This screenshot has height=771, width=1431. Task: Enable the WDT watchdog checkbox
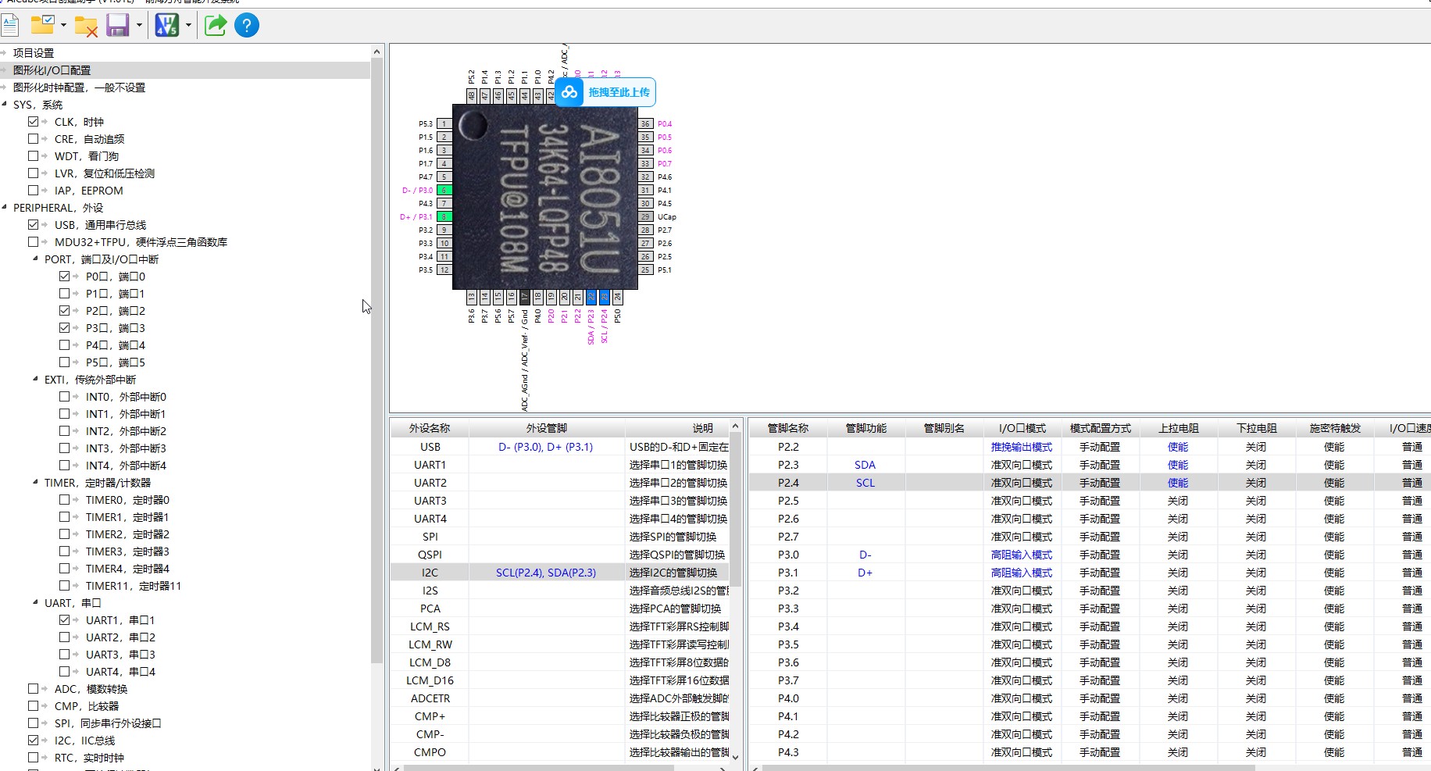pyautogui.click(x=33, y=156)
